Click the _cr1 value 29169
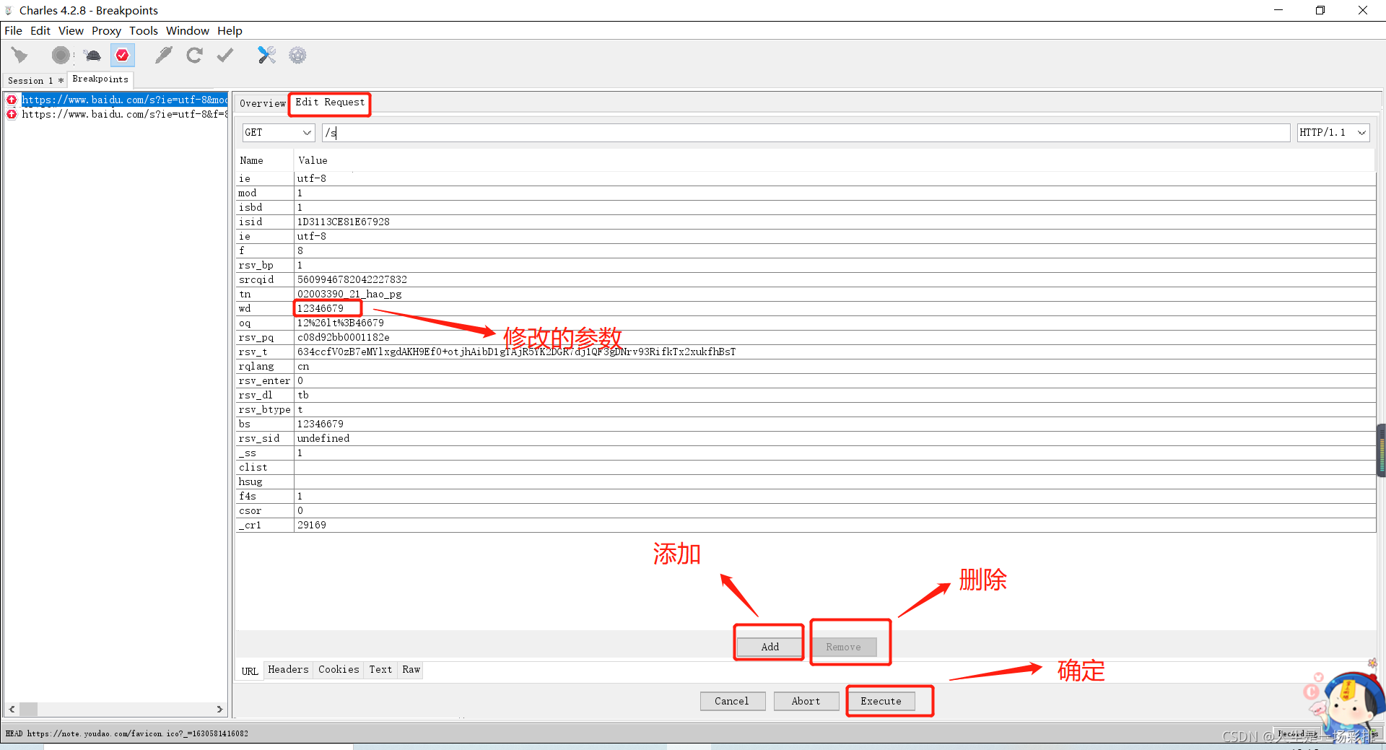Viewport: 1386px width, 750px height. point(312,525)
